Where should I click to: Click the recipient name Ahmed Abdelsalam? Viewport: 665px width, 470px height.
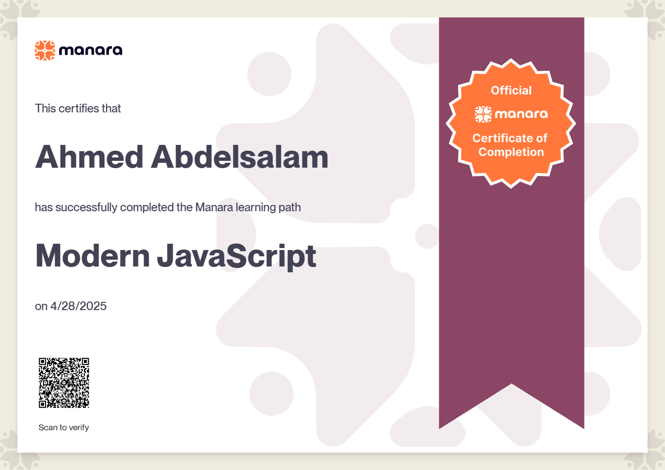[x=182, y=157]
